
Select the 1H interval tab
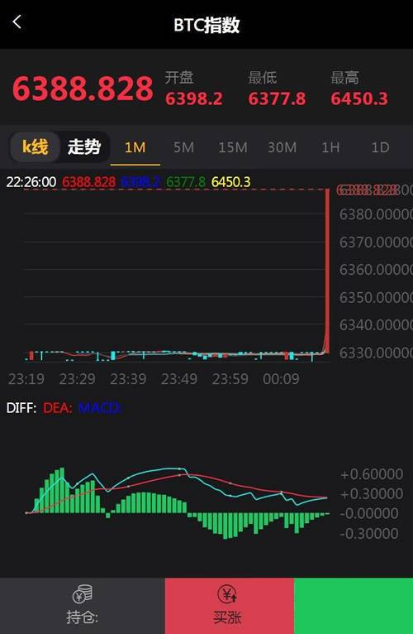coord(330,147)
